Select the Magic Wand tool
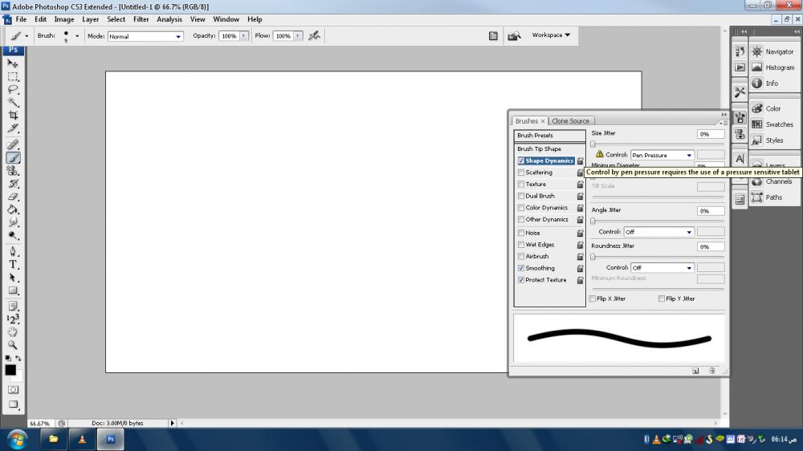Viewport: 803px width, 451px height. [x=13, y=102]
